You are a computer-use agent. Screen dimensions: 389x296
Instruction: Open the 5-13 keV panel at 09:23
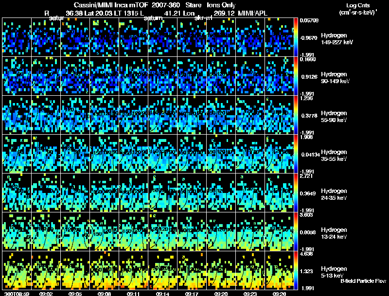250,270
